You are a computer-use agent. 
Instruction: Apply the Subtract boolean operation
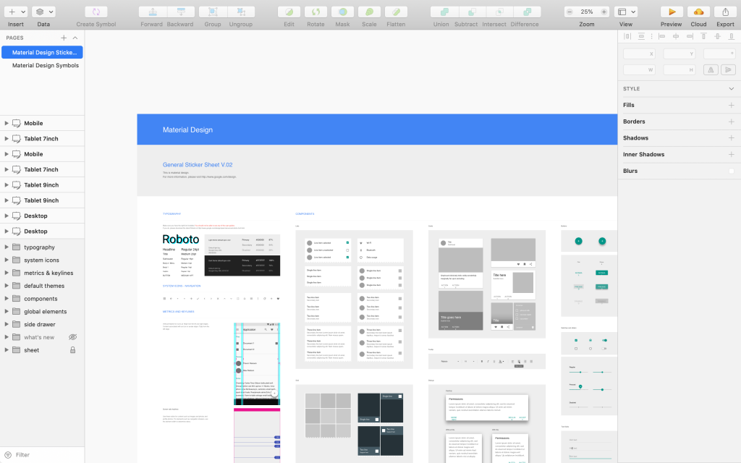pos(472,12)
